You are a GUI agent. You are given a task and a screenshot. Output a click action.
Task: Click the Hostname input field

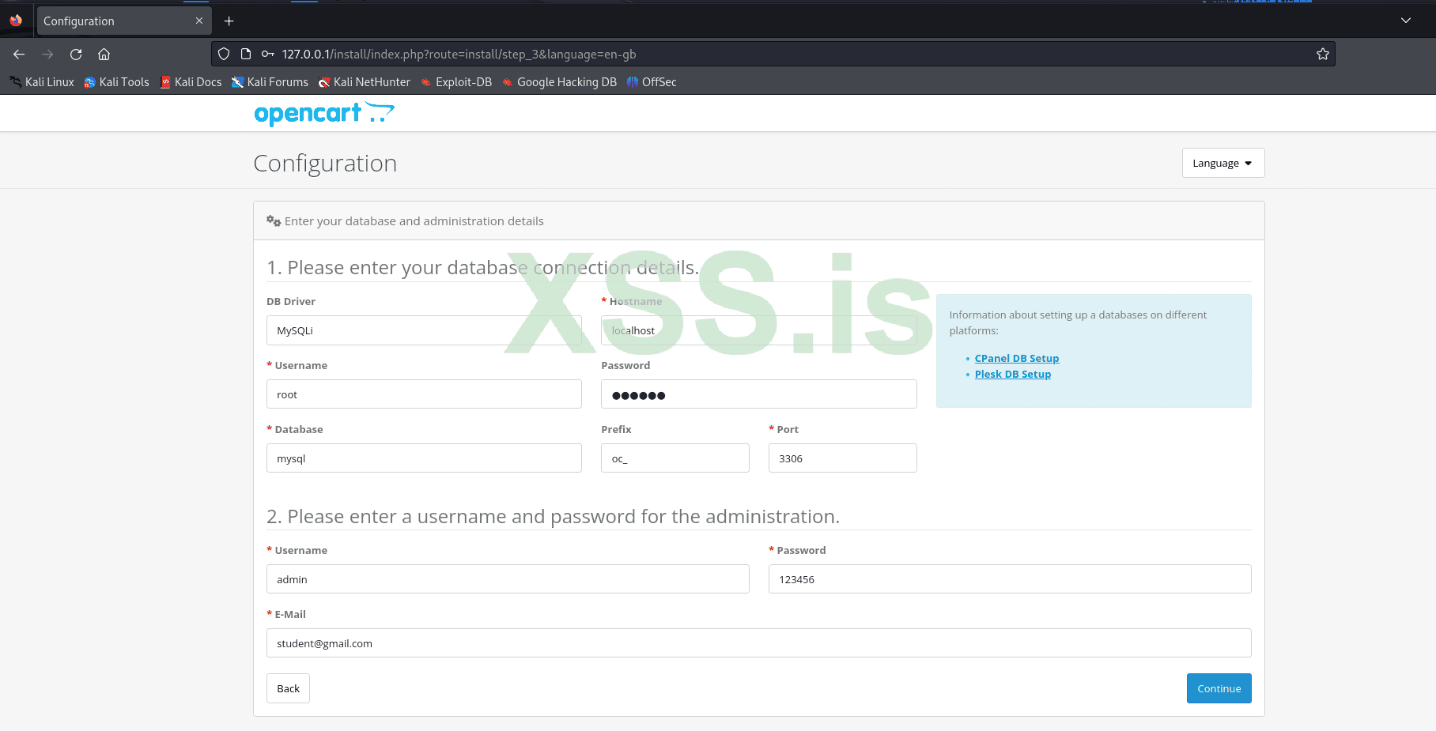click(759, 330)
